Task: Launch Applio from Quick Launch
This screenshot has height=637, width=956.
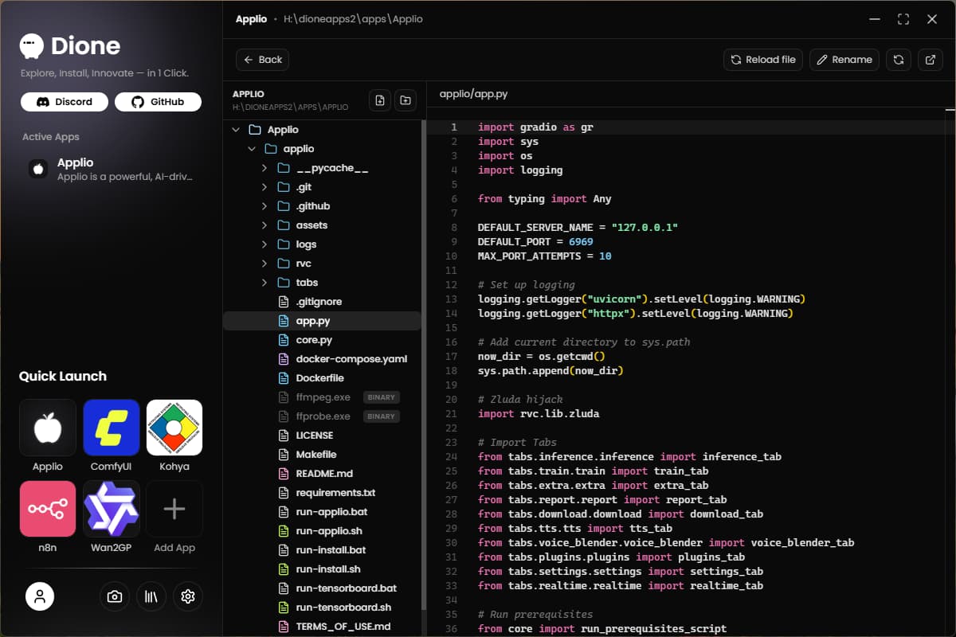Action: (48, 428)
